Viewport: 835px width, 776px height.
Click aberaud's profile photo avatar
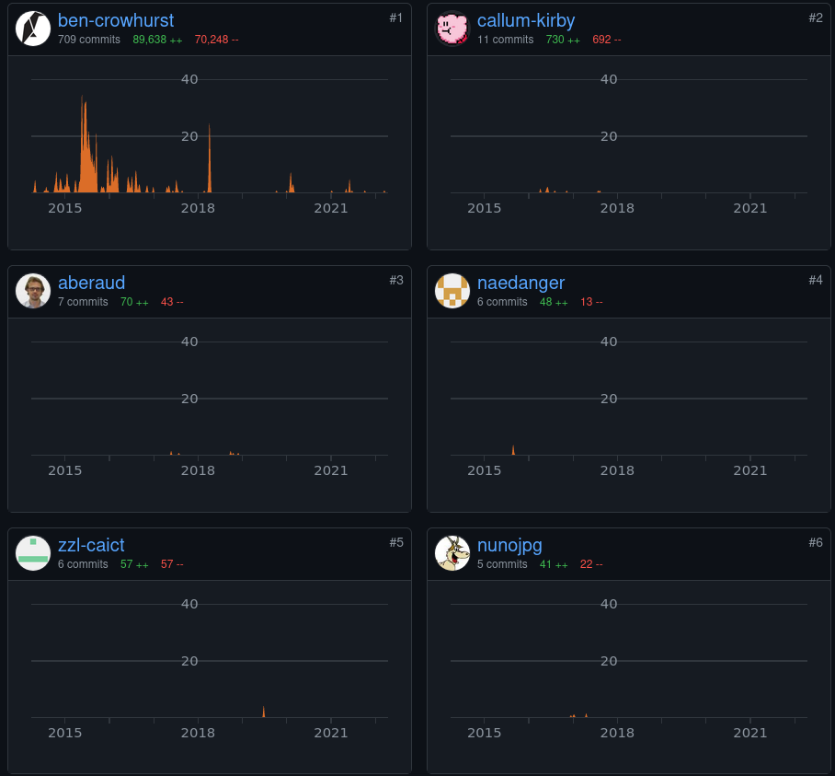[33, 291]
